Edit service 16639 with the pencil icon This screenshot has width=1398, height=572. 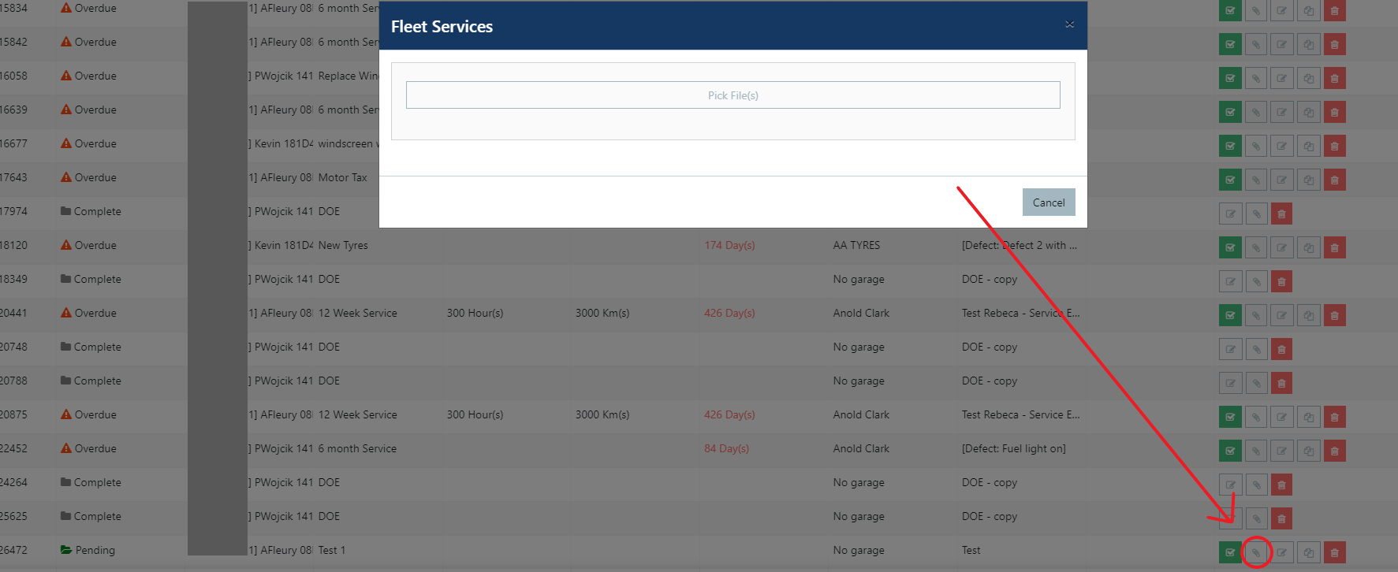click(1282, 112)
